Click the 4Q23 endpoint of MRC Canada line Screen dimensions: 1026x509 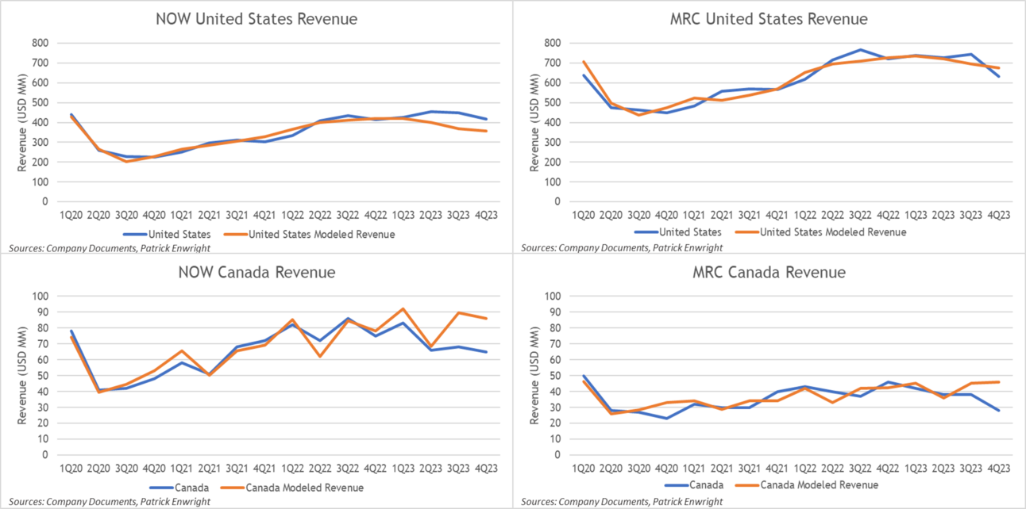(x=1000, y=410)
